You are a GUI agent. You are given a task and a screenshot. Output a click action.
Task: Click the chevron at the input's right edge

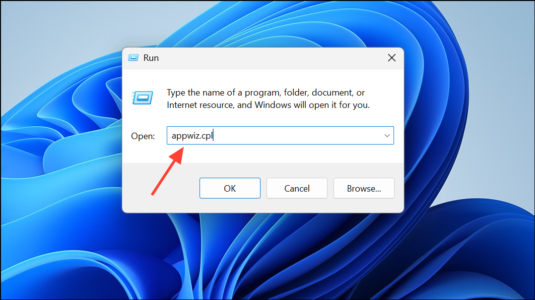click(x=387, y=135)
